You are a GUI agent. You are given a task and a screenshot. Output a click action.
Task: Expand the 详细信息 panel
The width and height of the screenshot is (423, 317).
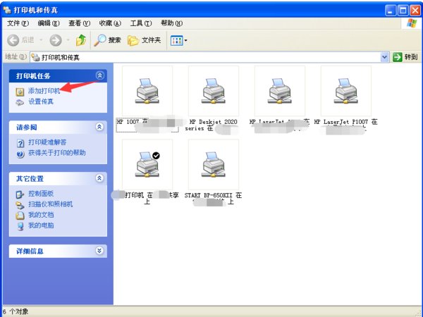[x=99, y=251]
